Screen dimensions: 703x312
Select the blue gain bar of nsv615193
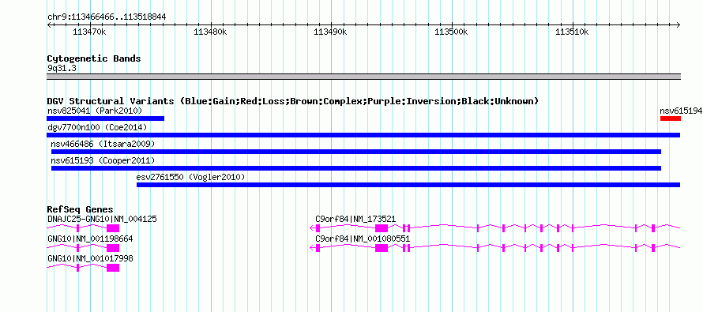tap(356, 168)
